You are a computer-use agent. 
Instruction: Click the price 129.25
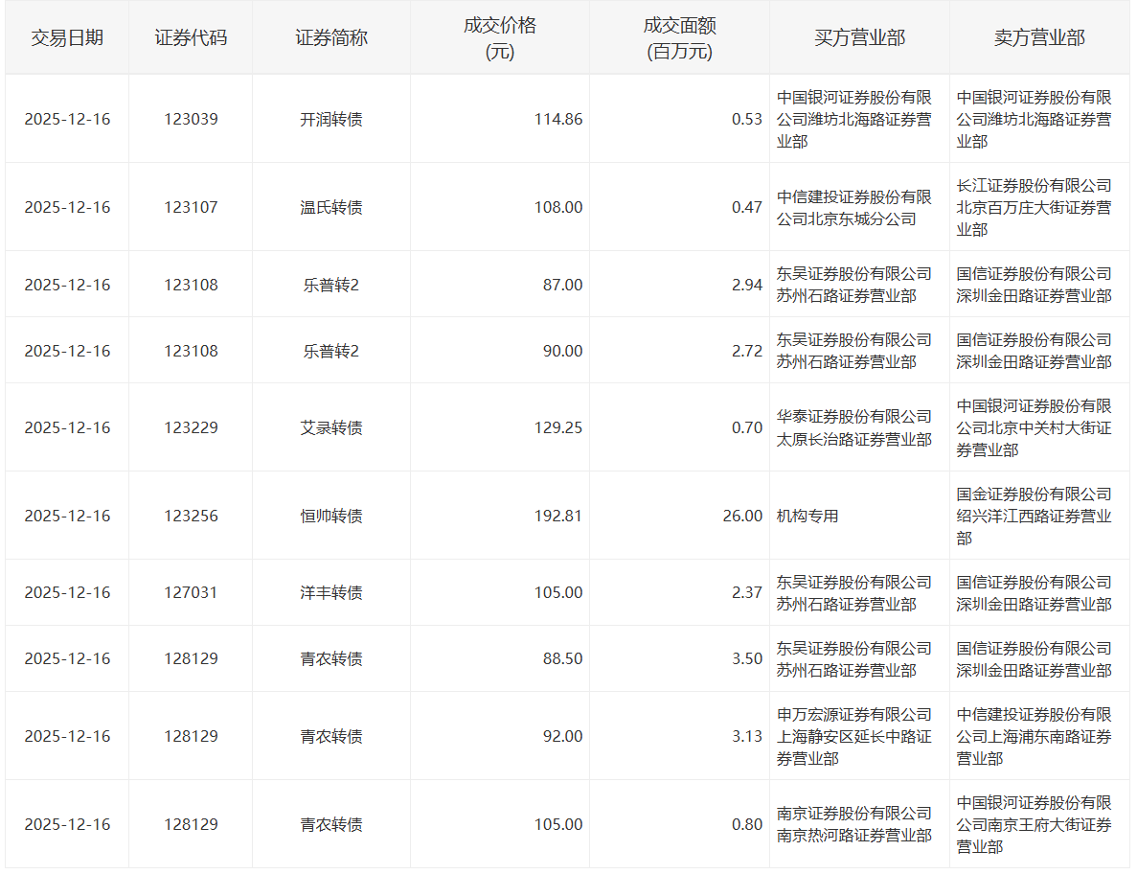point(558,428)
